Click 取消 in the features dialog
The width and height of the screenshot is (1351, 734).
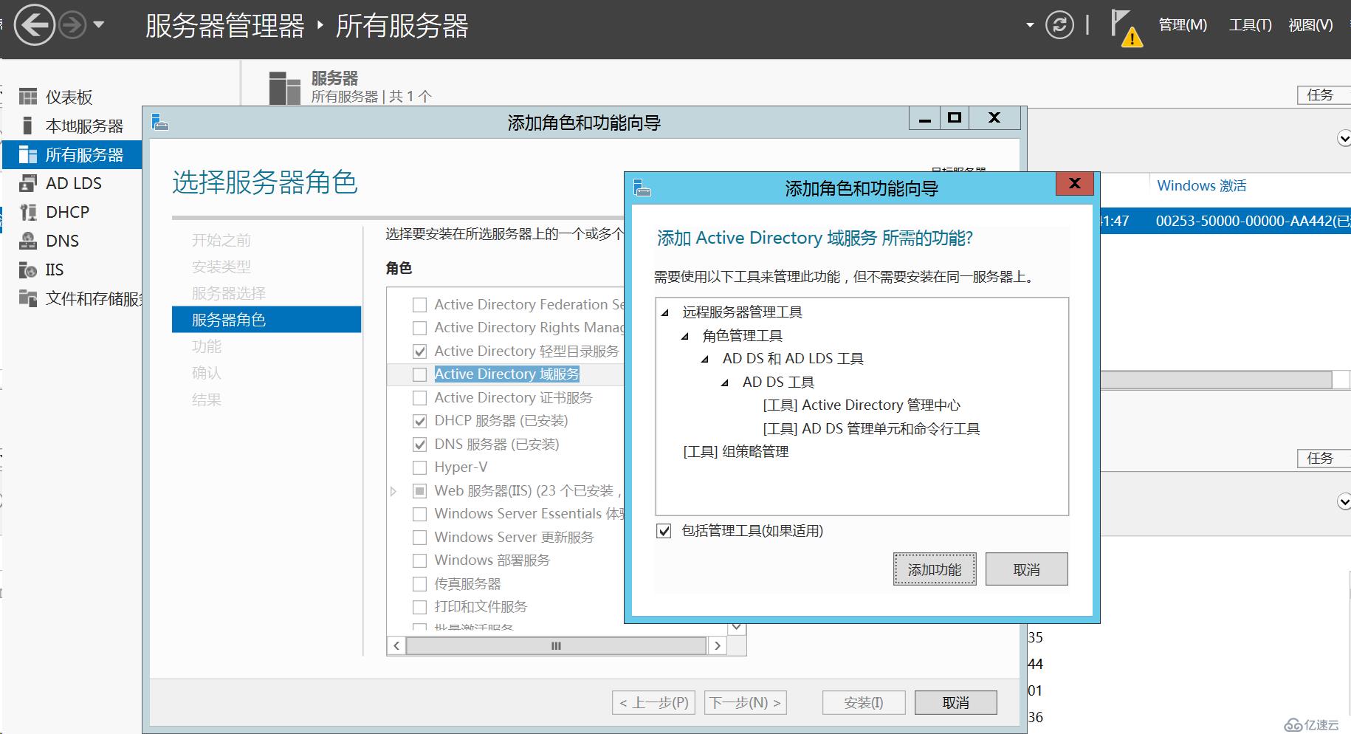(1026, 569)
